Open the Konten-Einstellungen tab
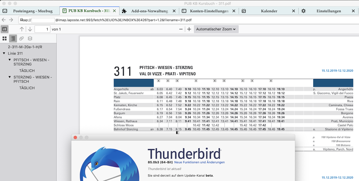 pos(209,11)
